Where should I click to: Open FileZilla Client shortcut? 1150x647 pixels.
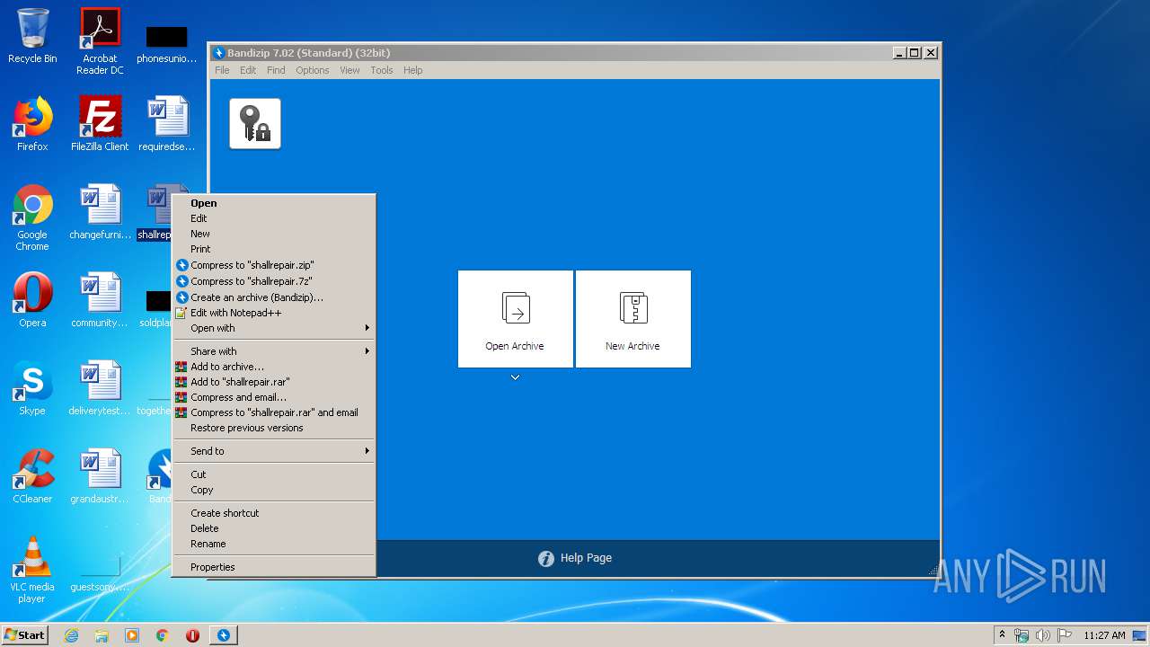(x=100, y=124)
